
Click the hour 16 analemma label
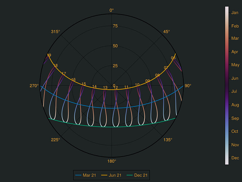(73, 79)
